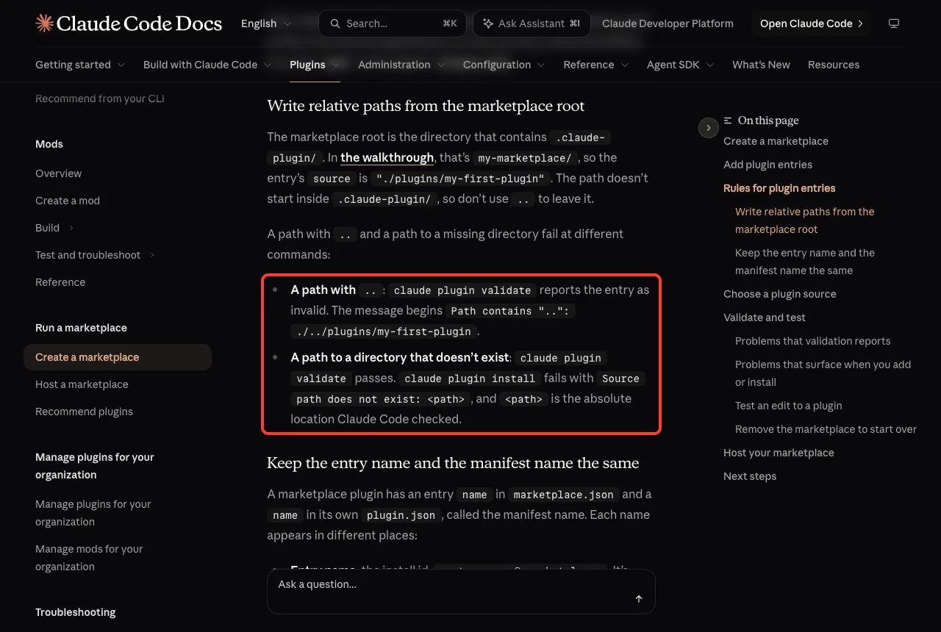Image resolution: width=941 pixels, height=632 pixels.
Task: Jump to Add plugin entries section
Action: 768,165
